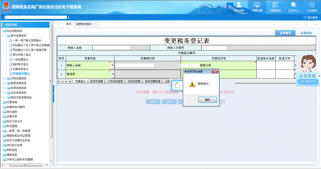Viewport: 321px width, 169px height.
Task: Expand the 资格信息报告 tree node
Action: coord(4,78)
